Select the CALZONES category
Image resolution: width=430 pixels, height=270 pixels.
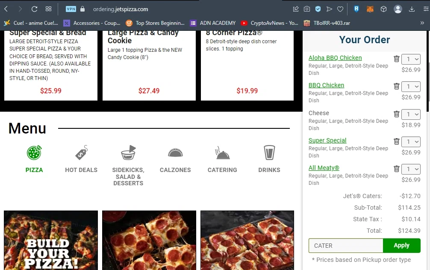click(175, 170)
